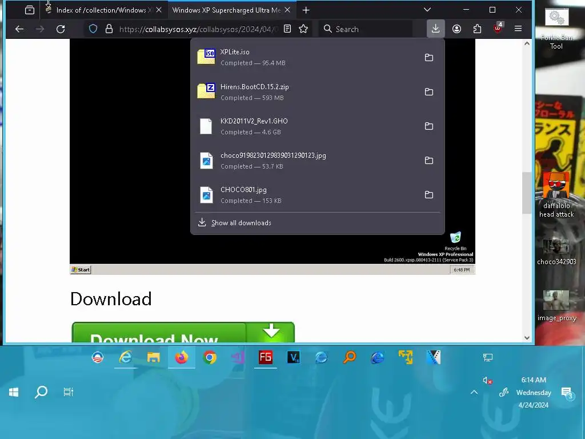This screenshot has height=439, width=585.
Task: Launch Google Chrome from the taskbar
Action: 210,358
